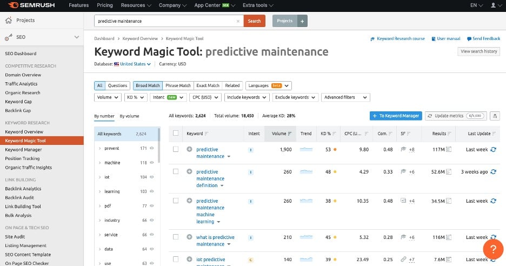Click the sort icon on Last Update column

[494, 134]
